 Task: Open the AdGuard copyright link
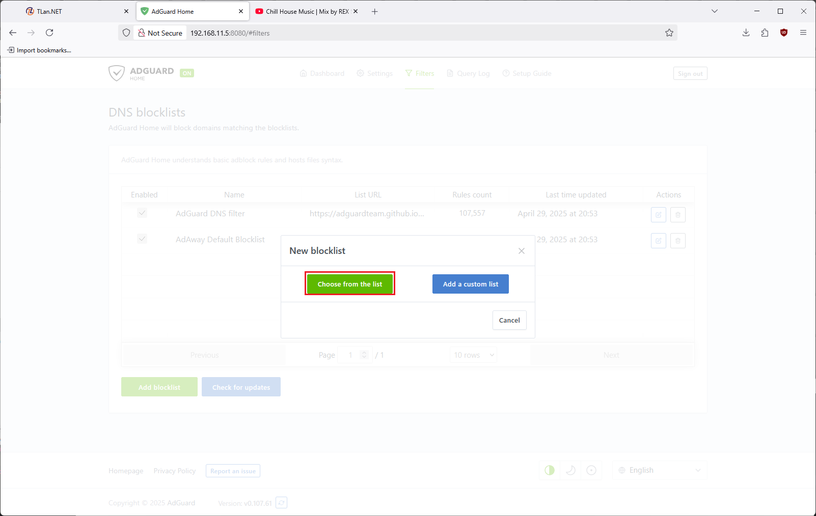pos(181,503)
